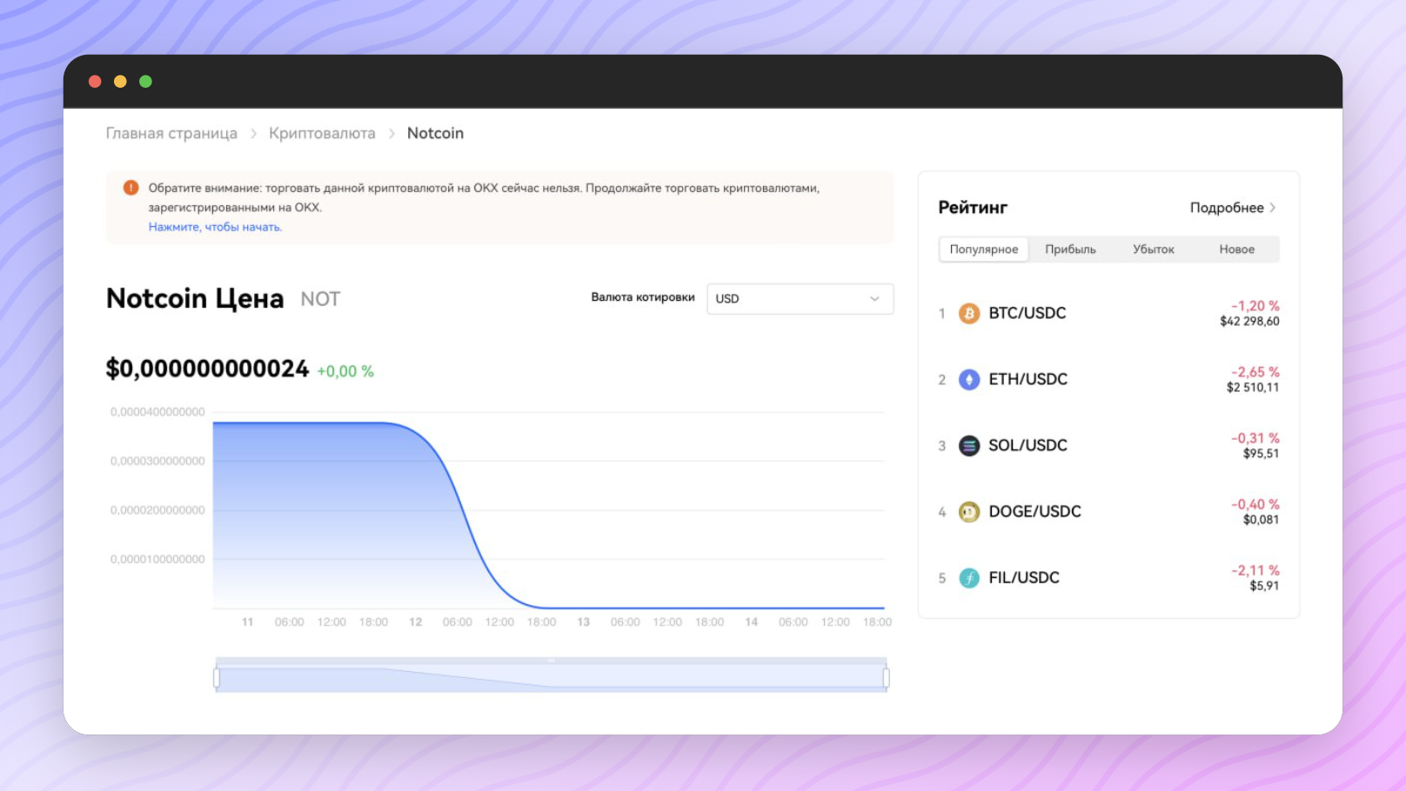Click left handle of chart range slider
1406x791 pixels.
(217, 678)
